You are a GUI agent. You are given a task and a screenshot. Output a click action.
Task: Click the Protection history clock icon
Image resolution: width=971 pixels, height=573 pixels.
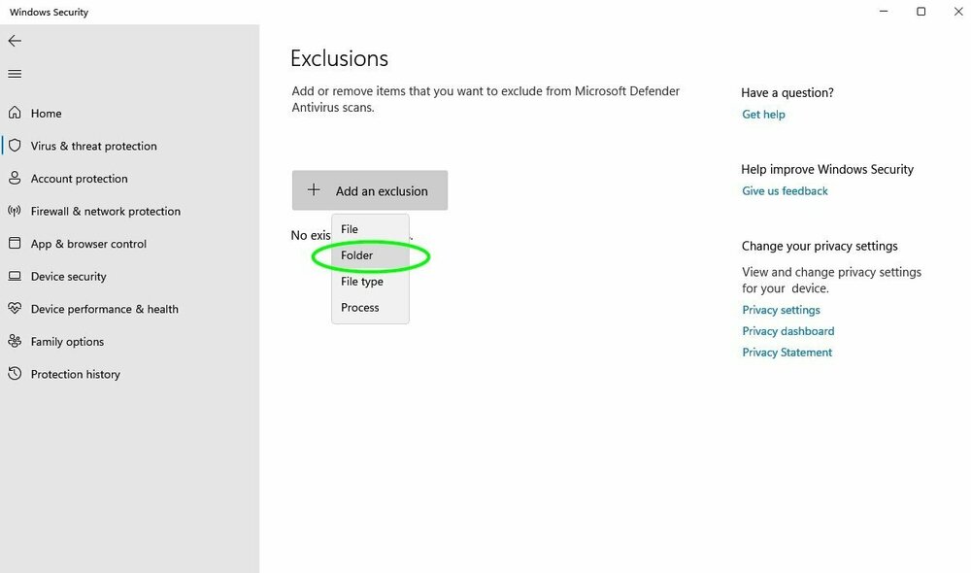tap(15, 374)
